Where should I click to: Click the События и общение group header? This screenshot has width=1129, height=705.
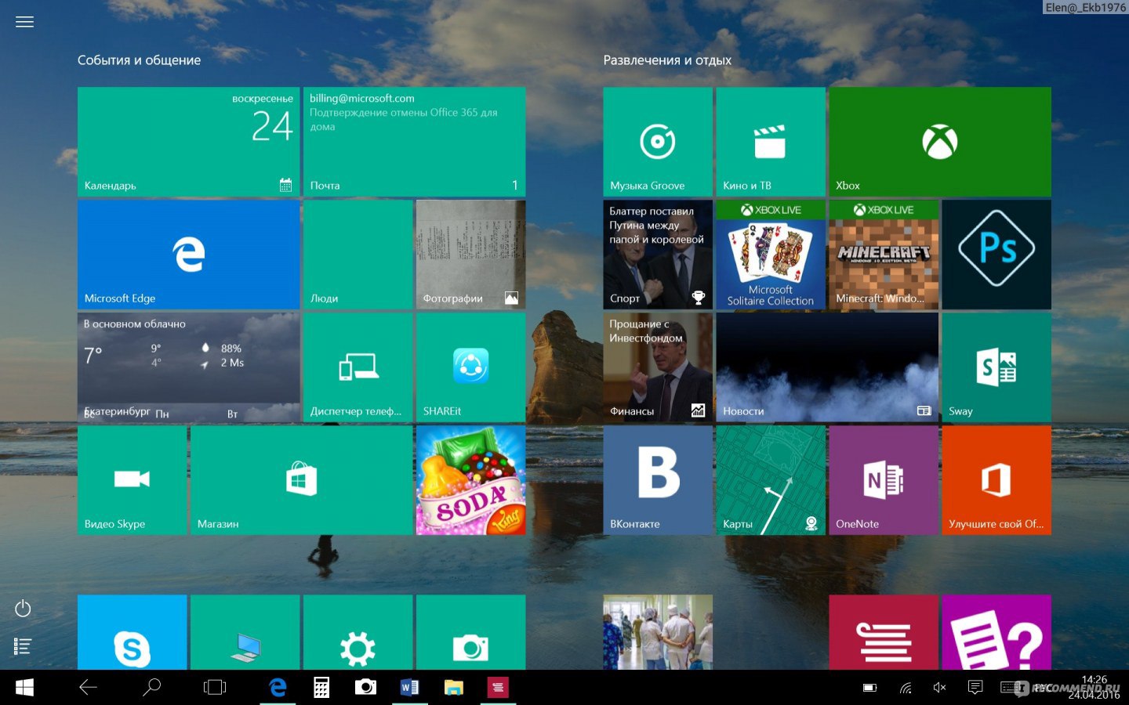click(139, 60)
